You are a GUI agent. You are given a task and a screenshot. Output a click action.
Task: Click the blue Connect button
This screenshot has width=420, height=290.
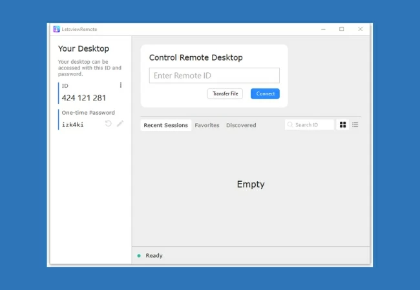[265, 93]
